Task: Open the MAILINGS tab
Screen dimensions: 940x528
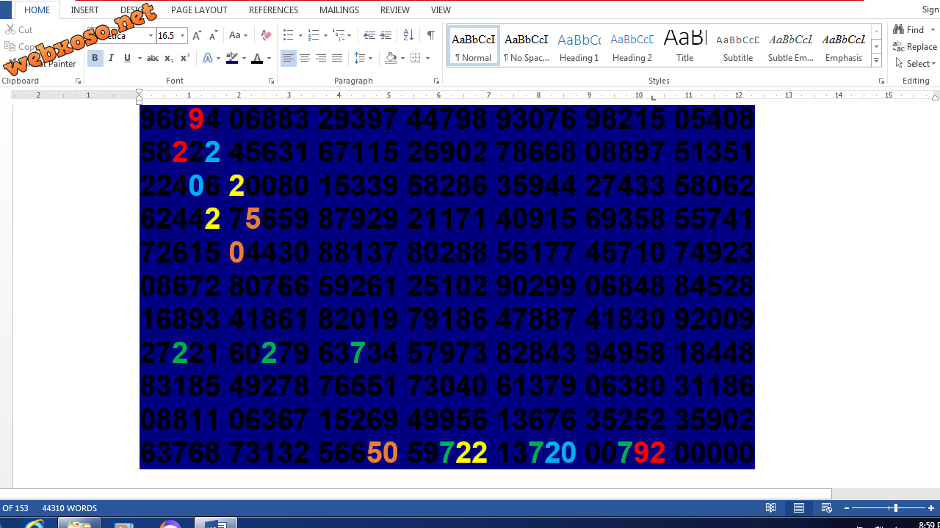Action: tap(339, 10)
